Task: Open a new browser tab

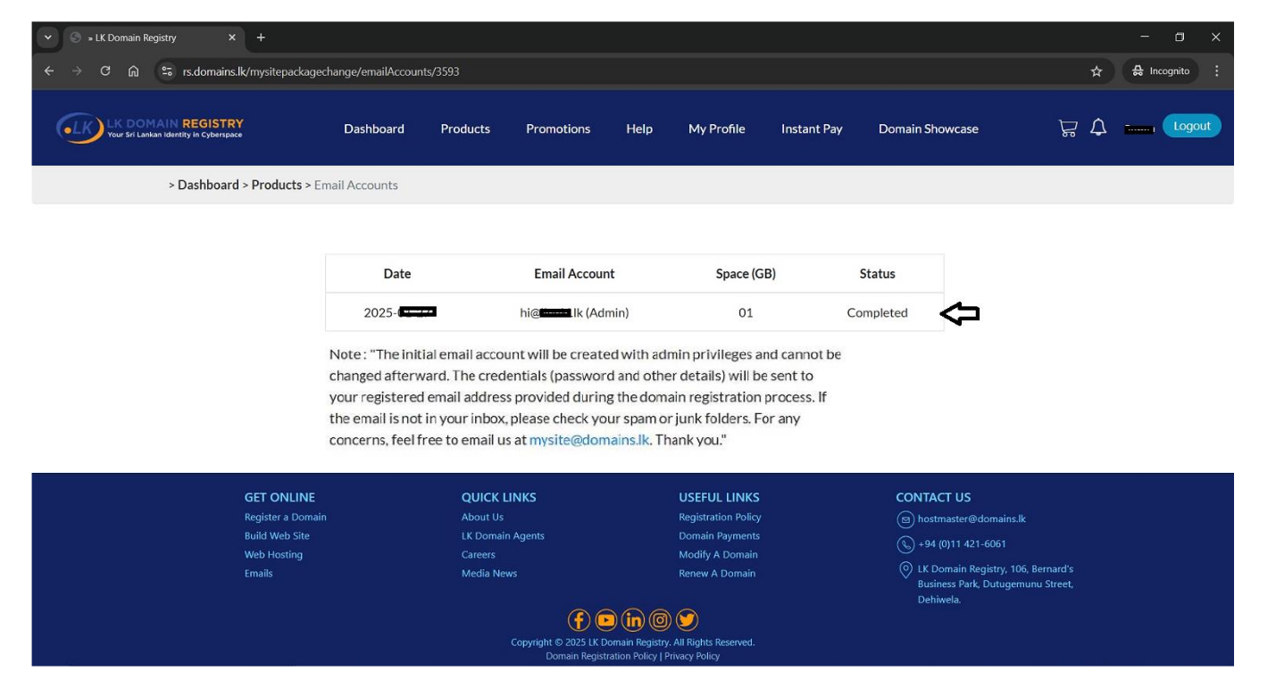Action: (261, 37)
